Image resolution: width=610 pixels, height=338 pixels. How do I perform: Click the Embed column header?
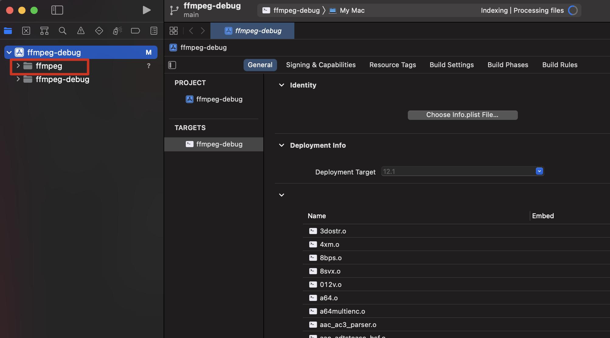pyautogui.click(x=543, y=216)
